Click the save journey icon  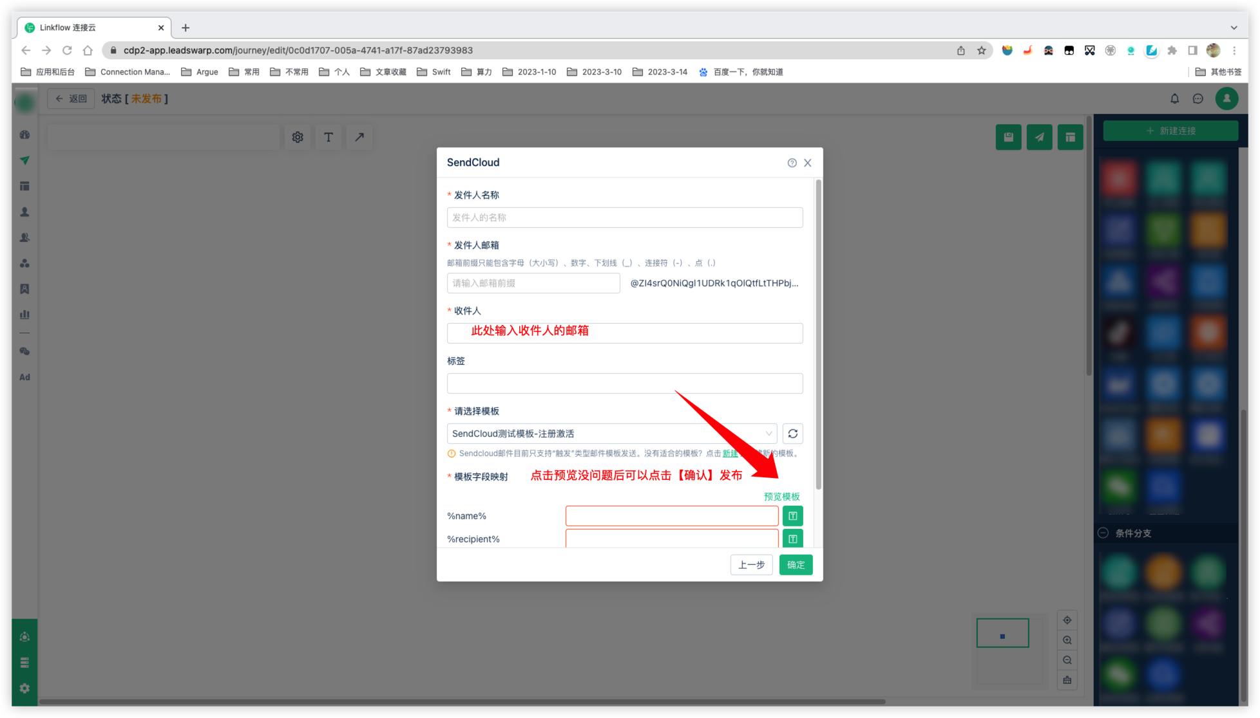coord(1008,137)
